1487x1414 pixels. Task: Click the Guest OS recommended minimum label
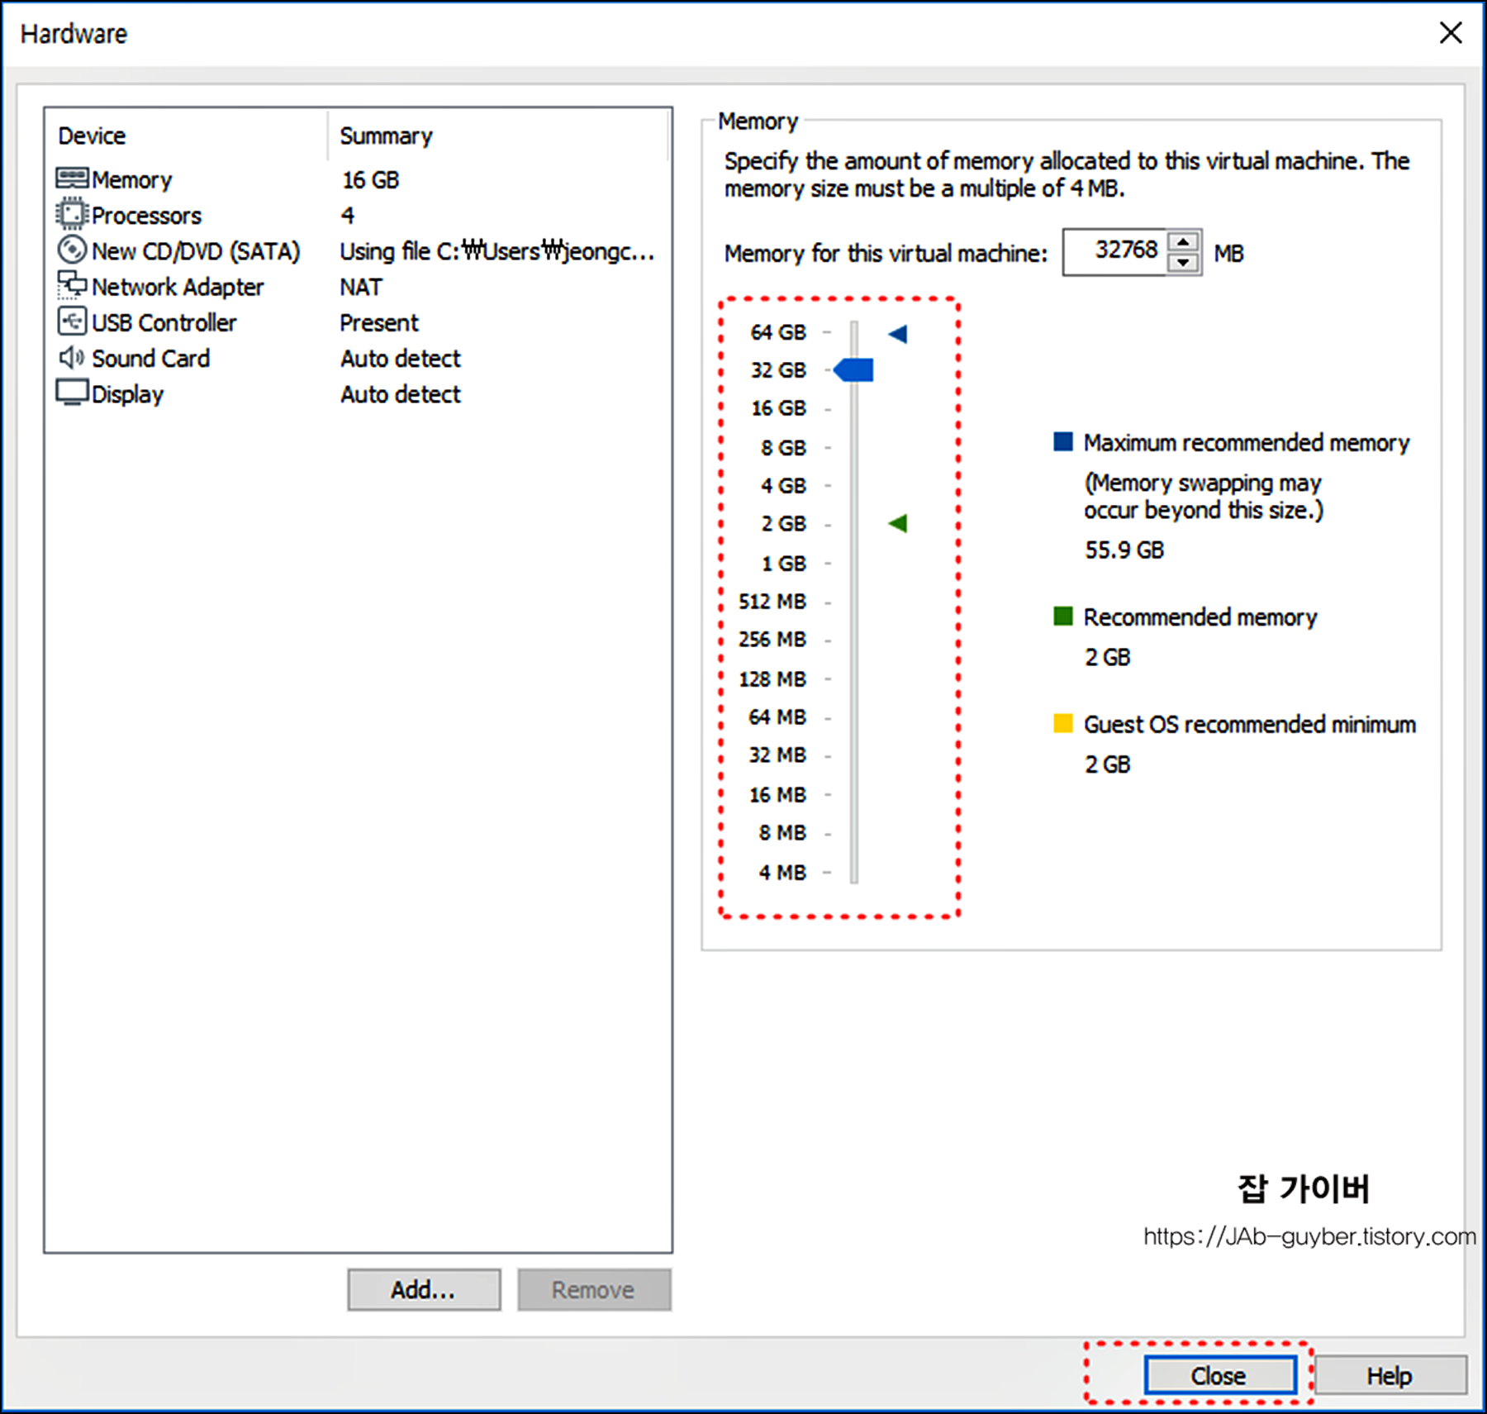[x=1250, y=725]
